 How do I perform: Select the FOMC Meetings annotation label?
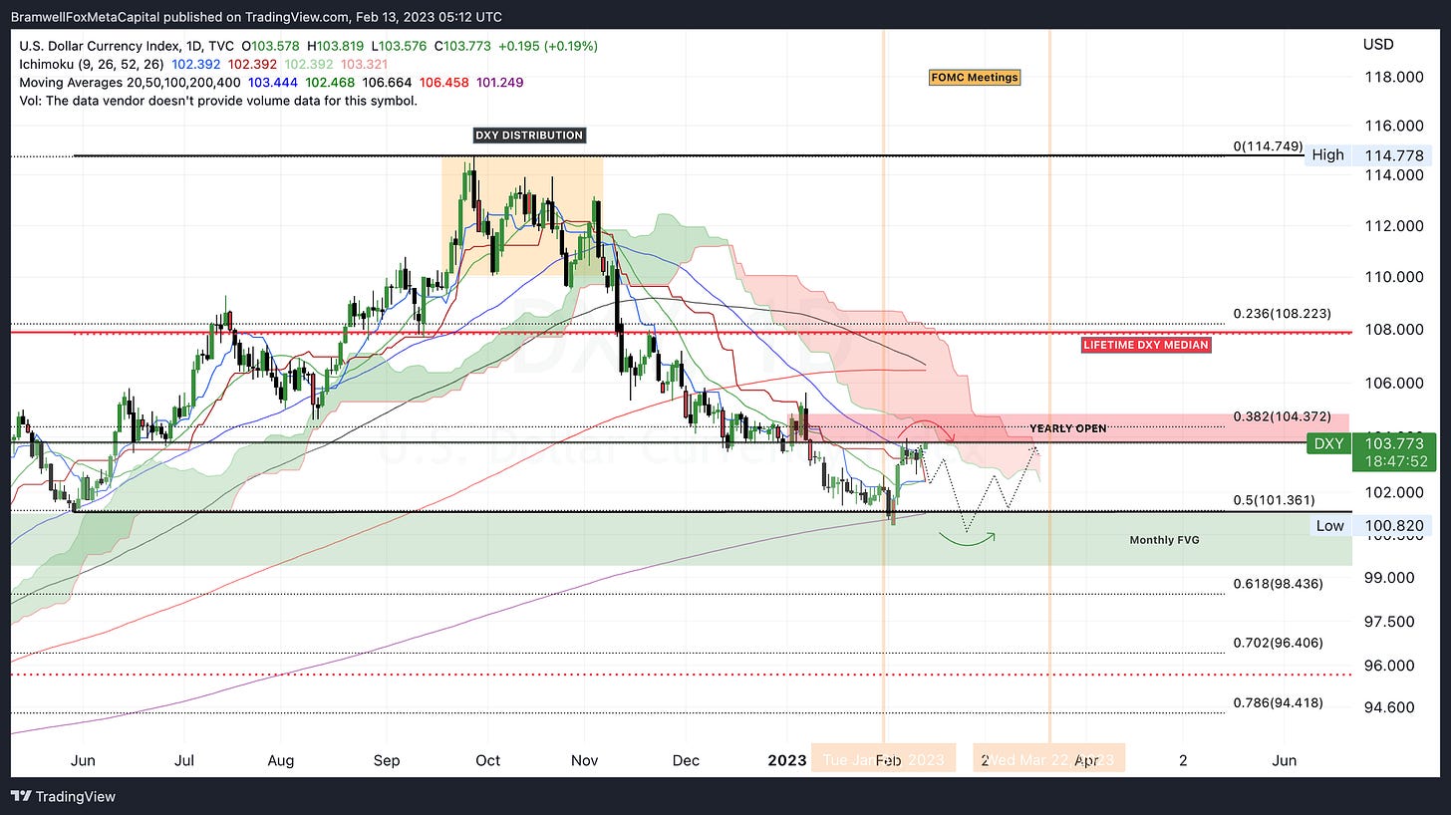click(x=975, y=77)
